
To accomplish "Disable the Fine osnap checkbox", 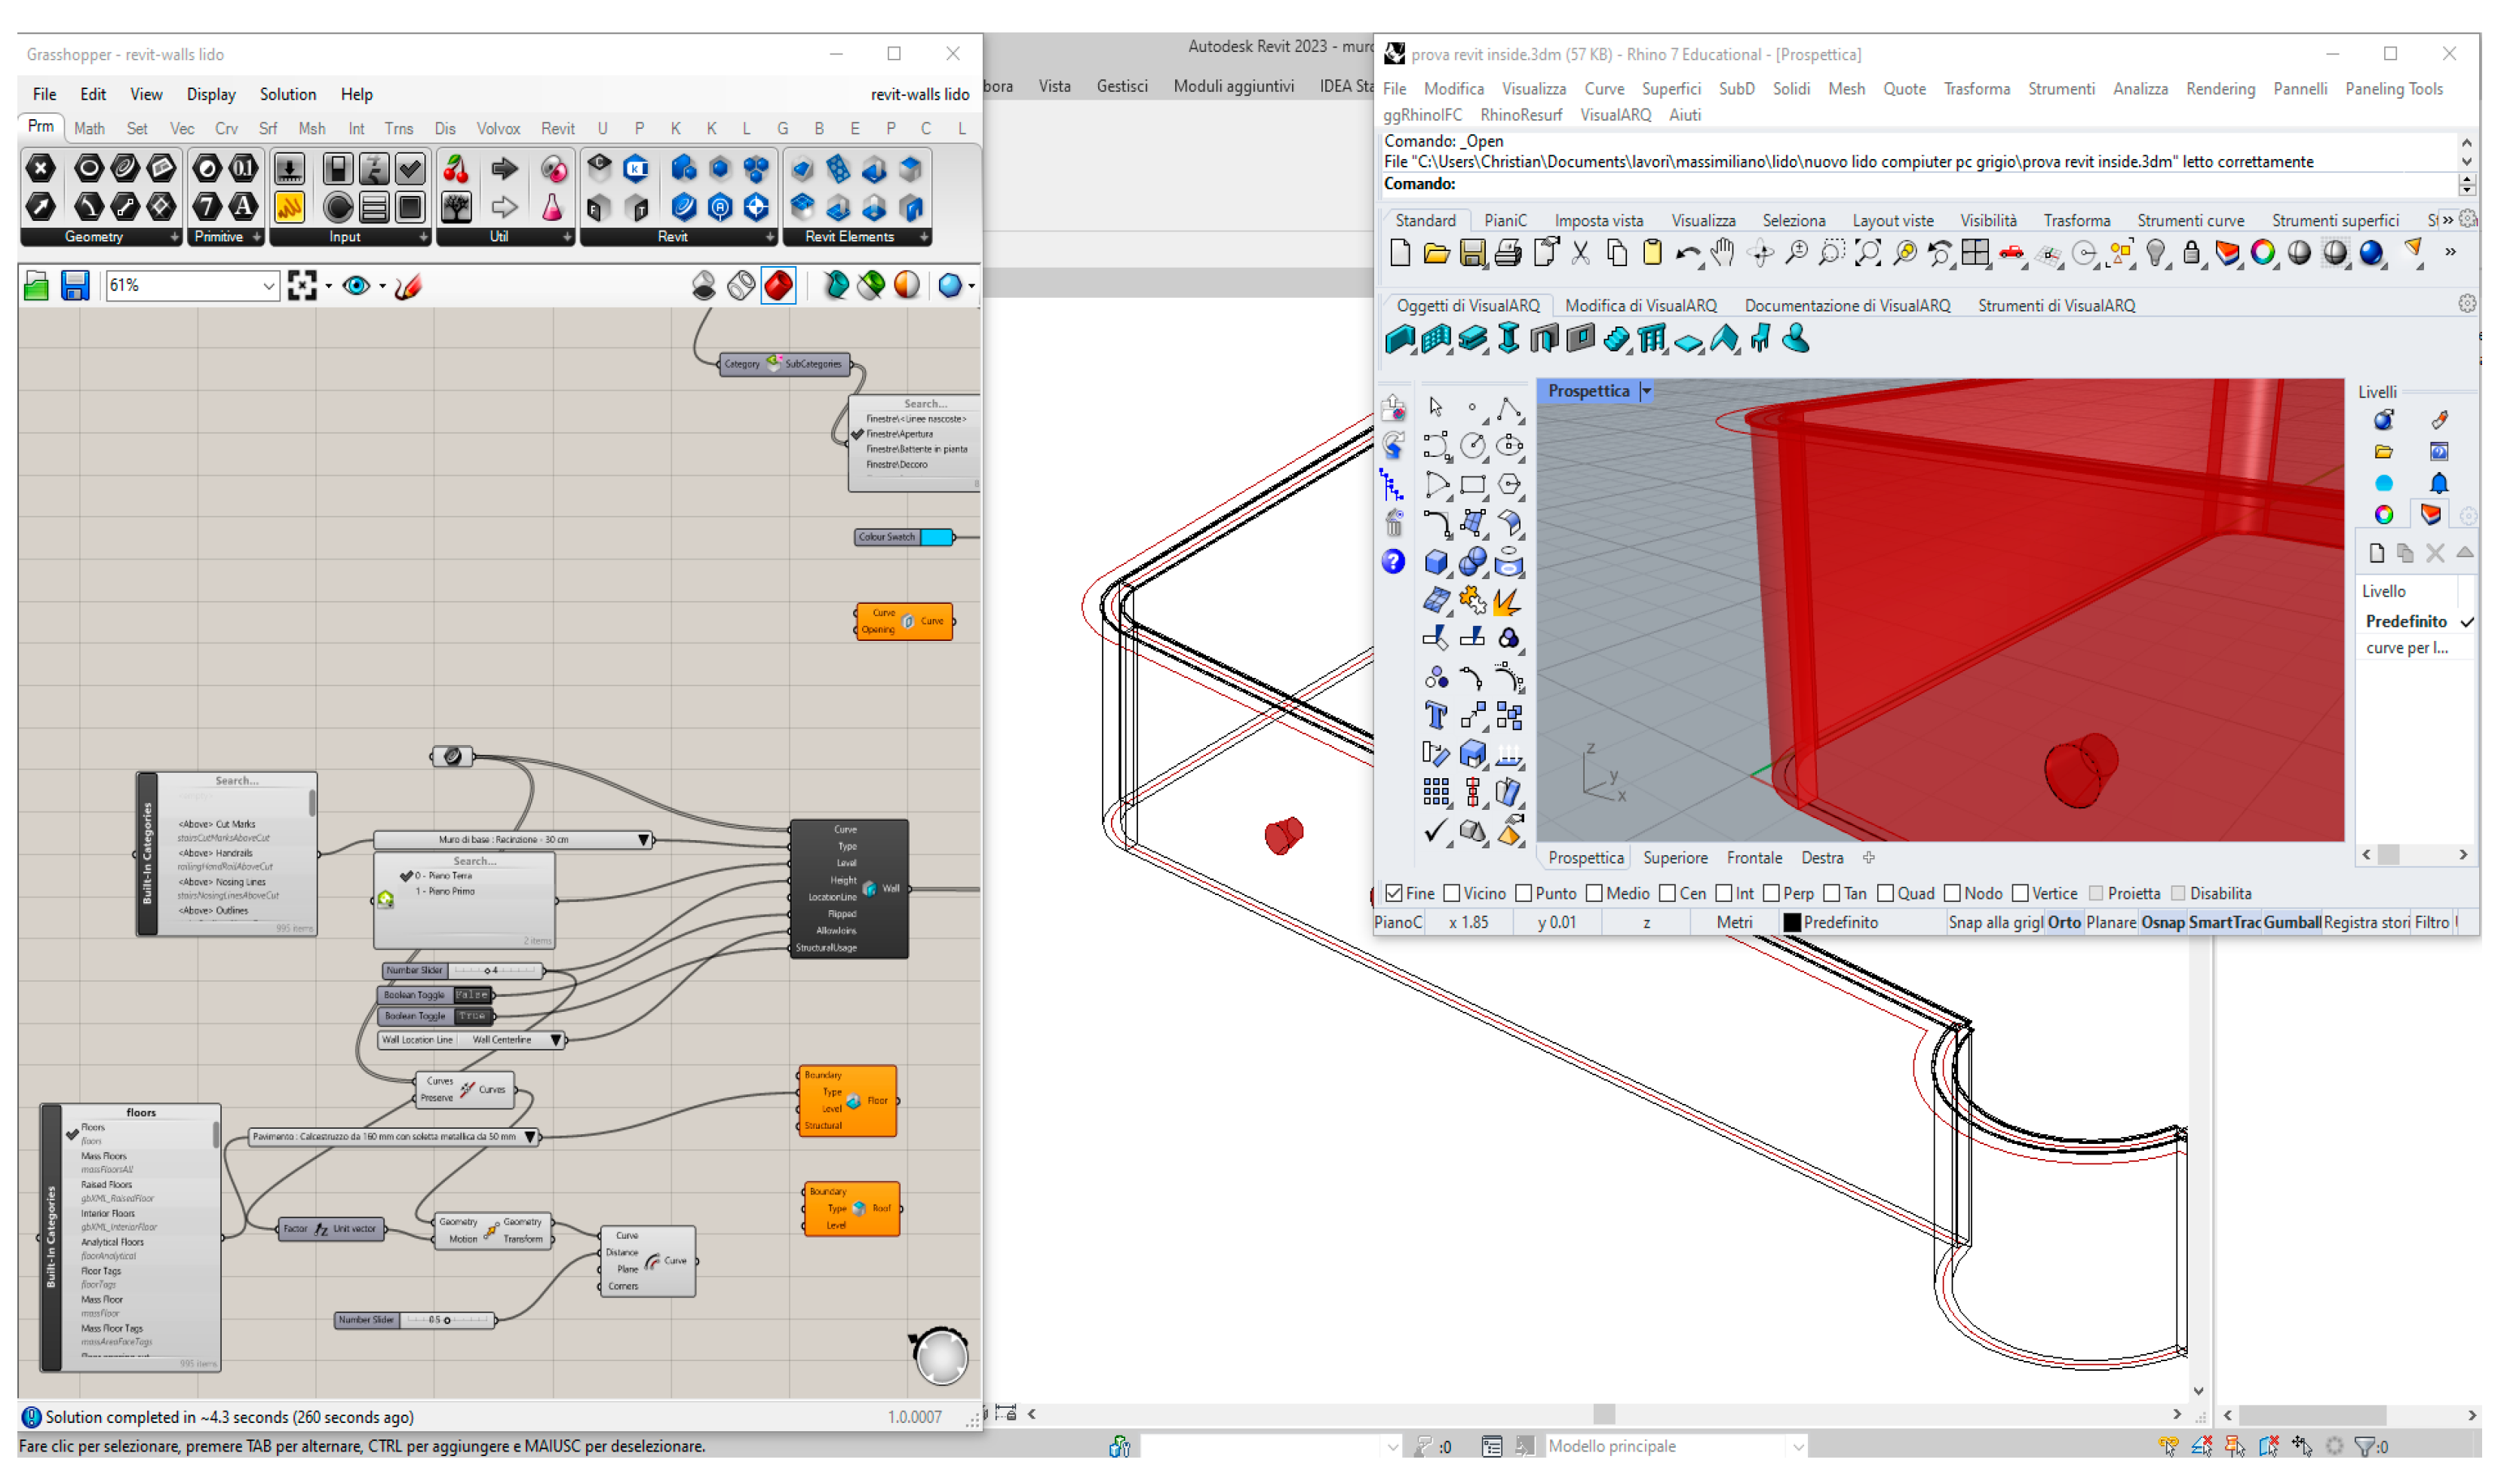I will click(1394, 893).
